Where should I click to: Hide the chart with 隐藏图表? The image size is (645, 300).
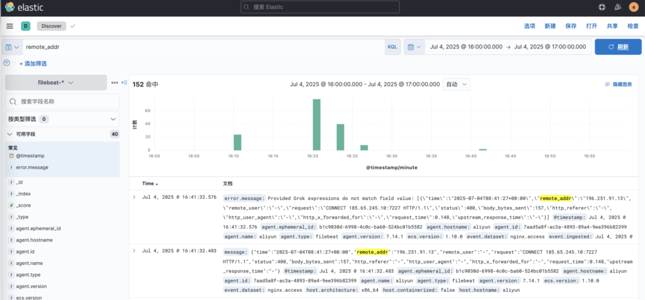point(619,84)
